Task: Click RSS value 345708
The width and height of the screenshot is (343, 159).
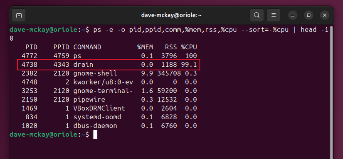Action: 169,73
